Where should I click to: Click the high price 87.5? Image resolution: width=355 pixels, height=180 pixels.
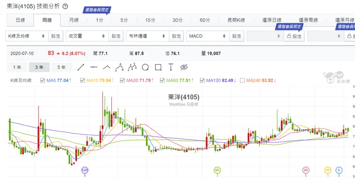coord(139,54)
